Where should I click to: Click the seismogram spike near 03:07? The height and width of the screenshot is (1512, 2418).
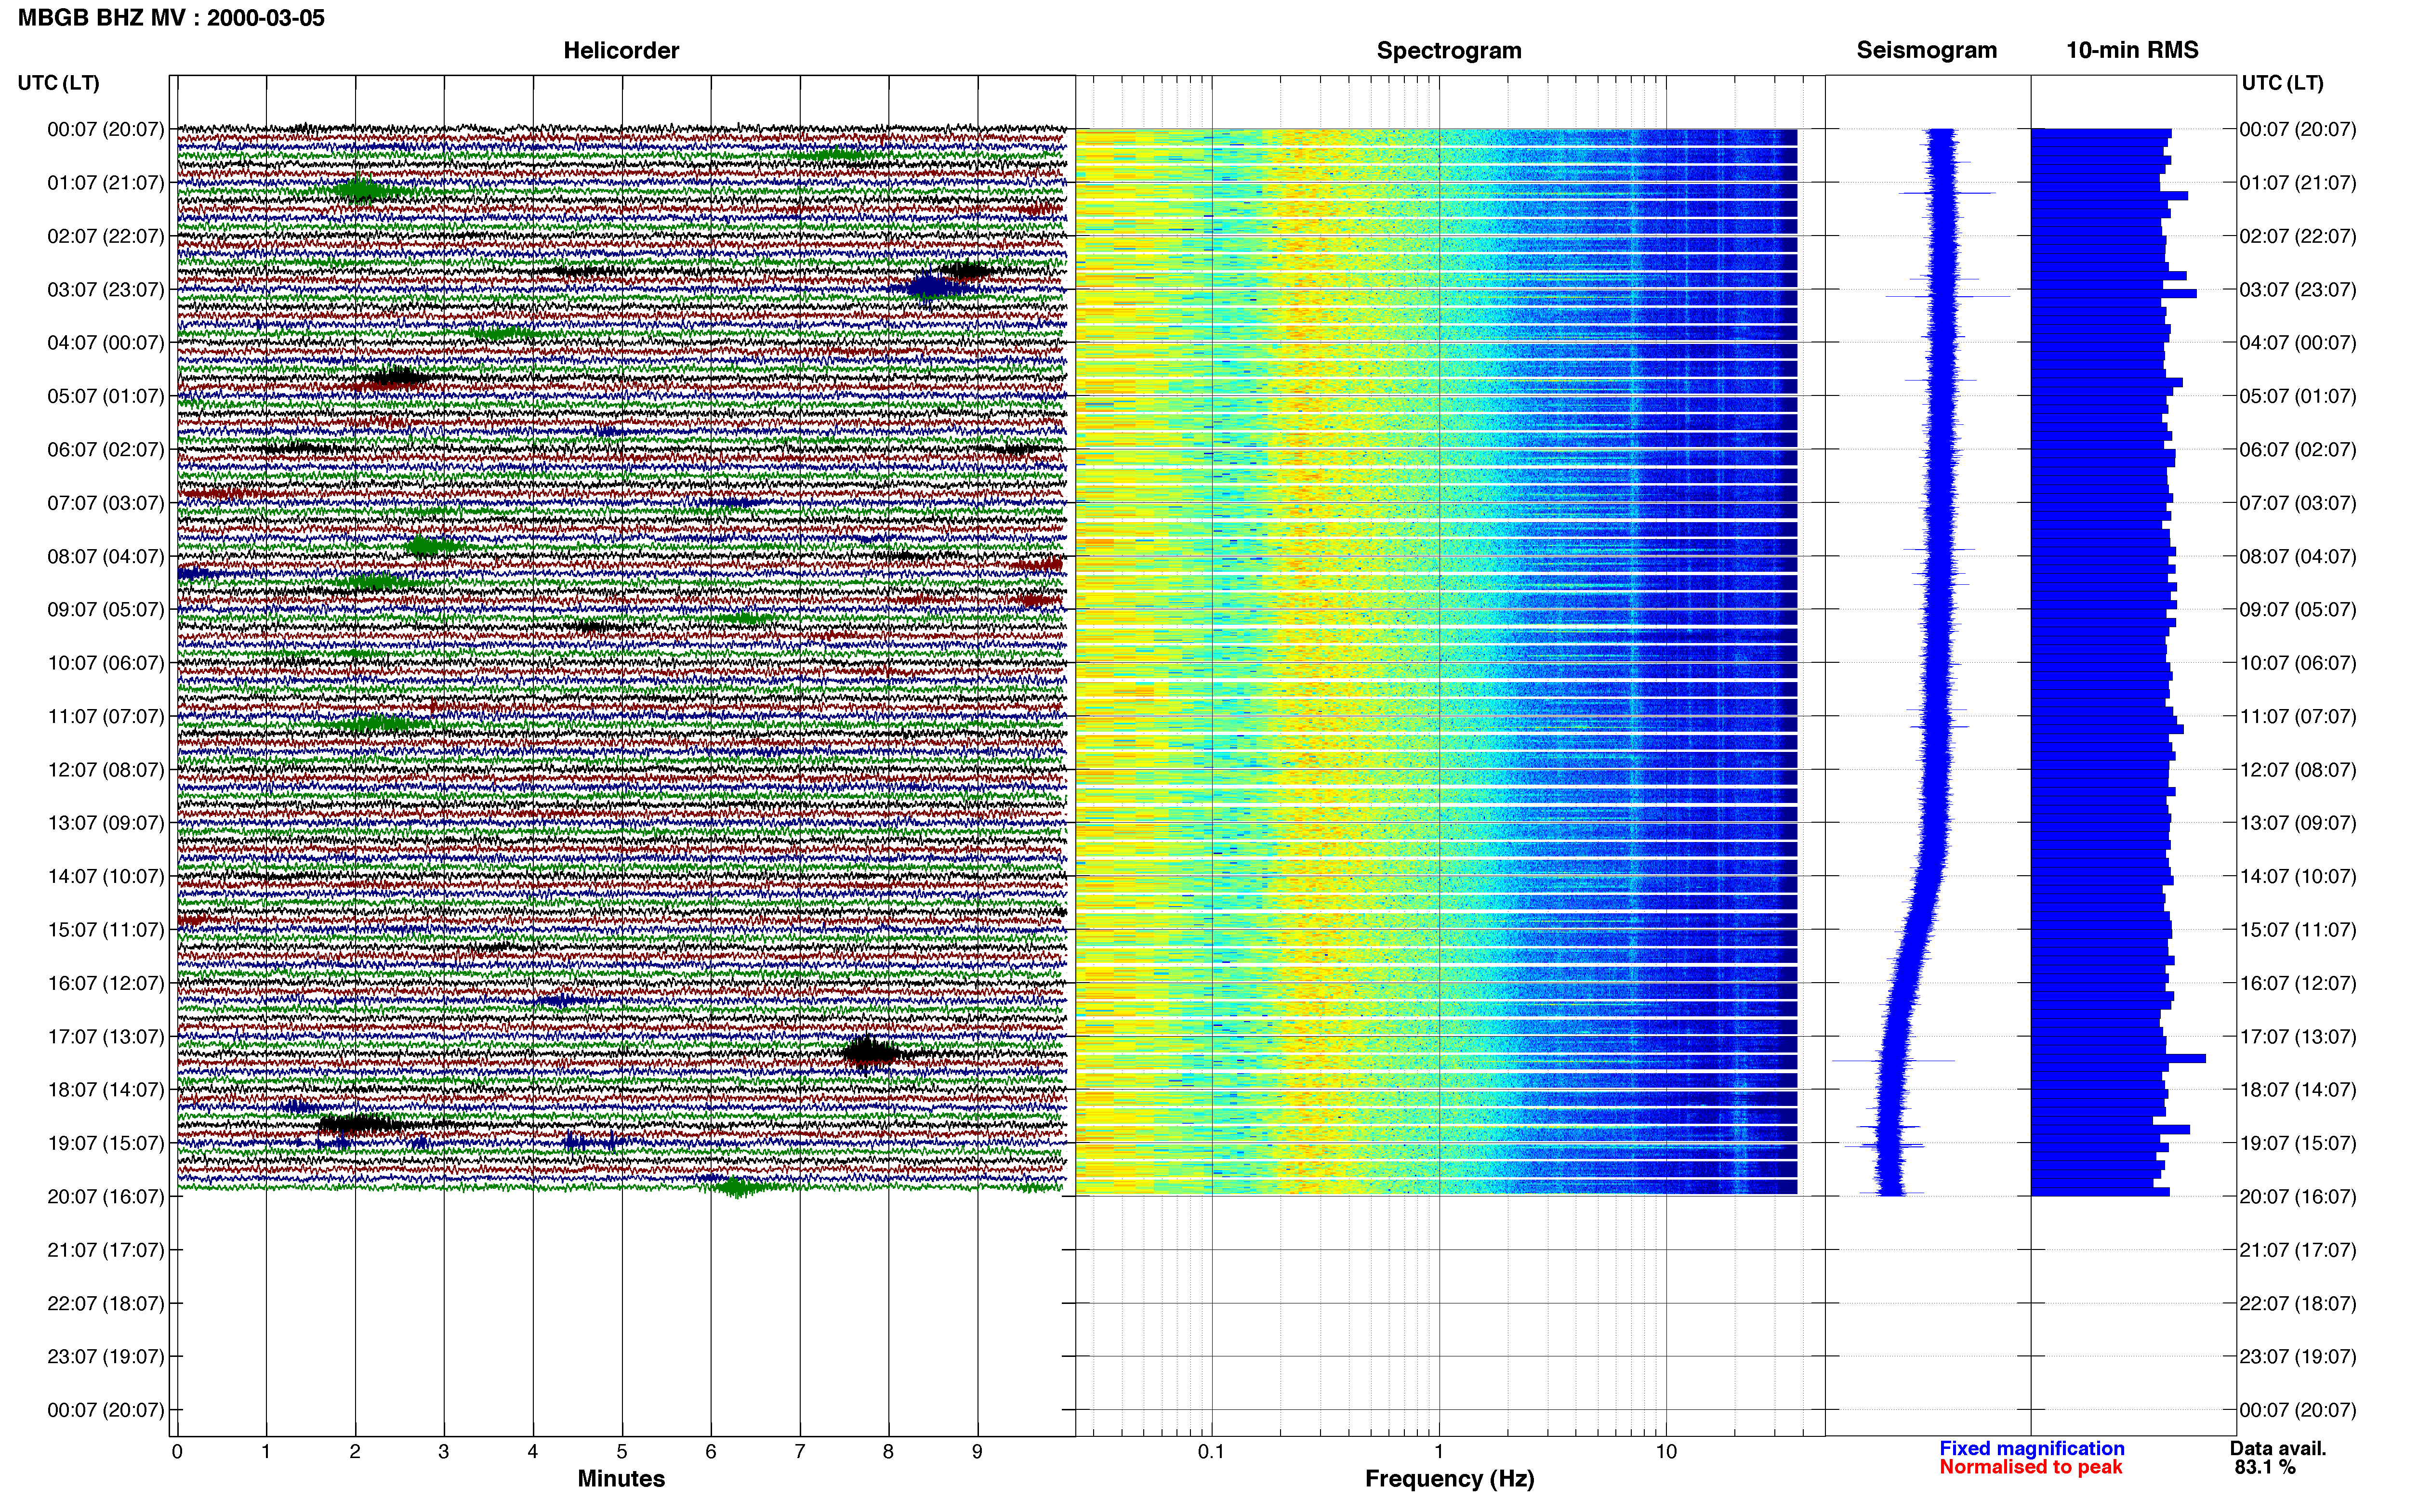click(1947, 296)
